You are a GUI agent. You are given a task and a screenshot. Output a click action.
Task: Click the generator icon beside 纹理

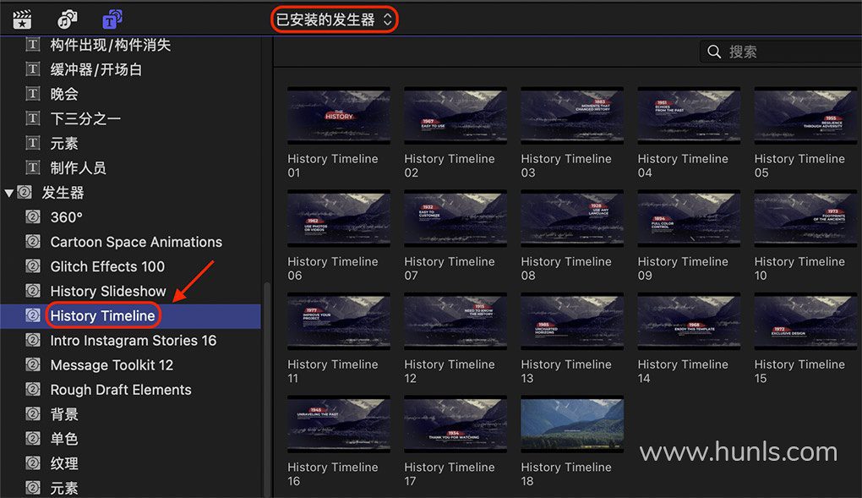point(33,462)
